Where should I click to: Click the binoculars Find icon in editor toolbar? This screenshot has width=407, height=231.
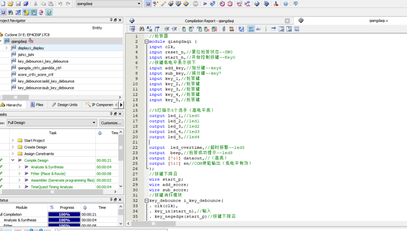[x=141, y=29]
